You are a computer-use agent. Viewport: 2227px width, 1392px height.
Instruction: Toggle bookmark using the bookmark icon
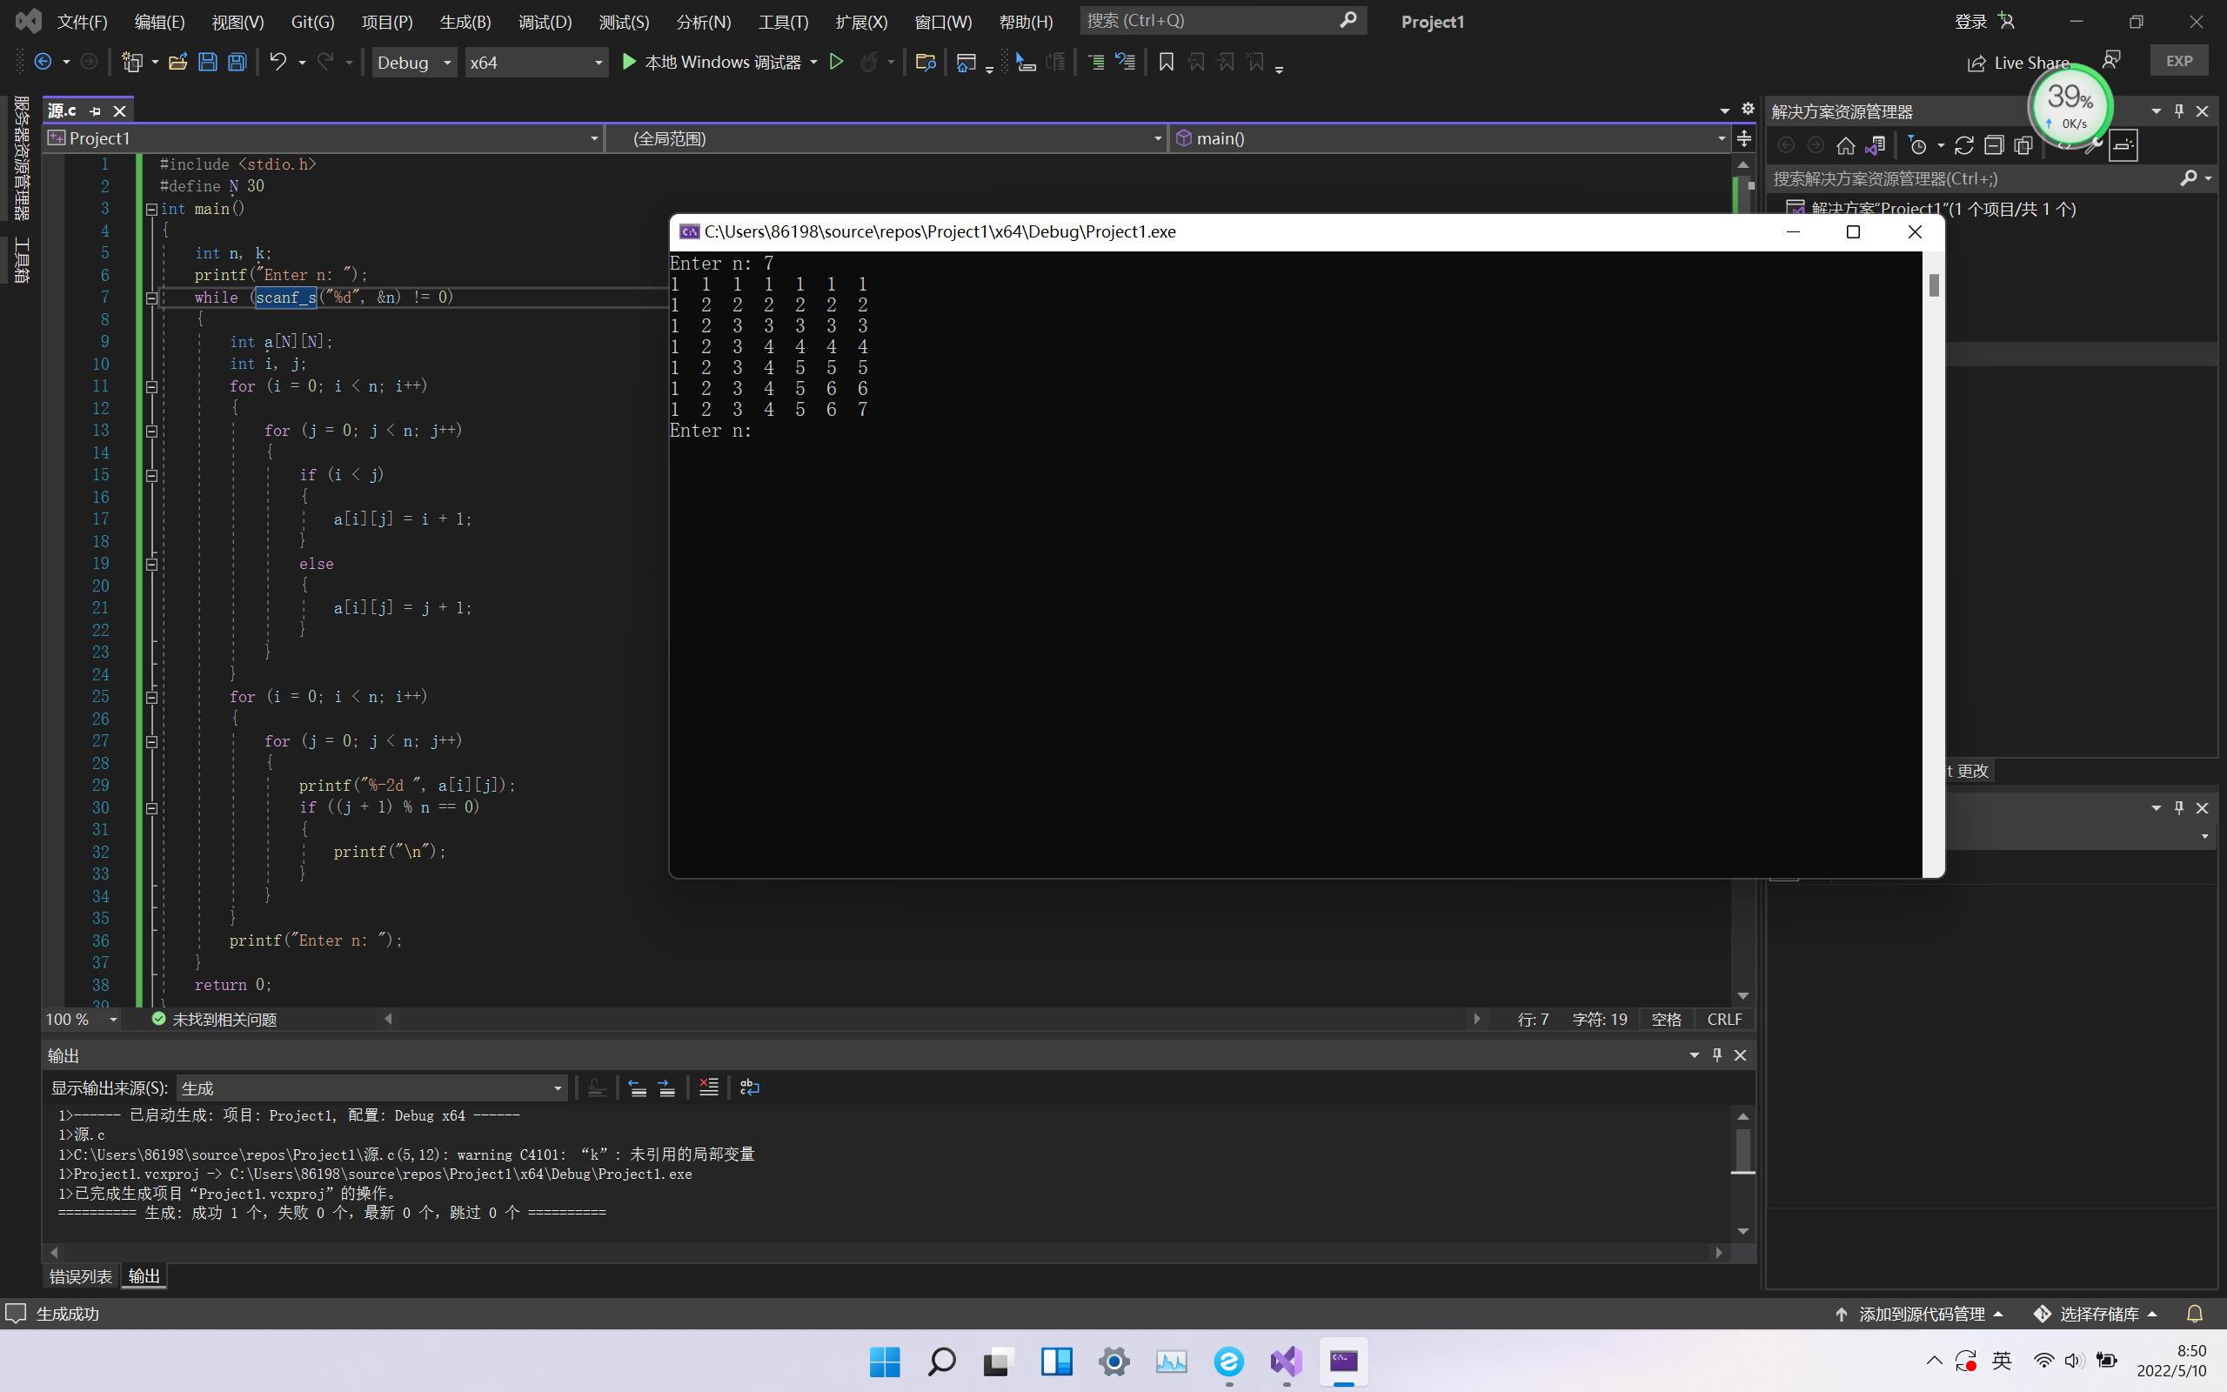click(x=1166, y=62)
